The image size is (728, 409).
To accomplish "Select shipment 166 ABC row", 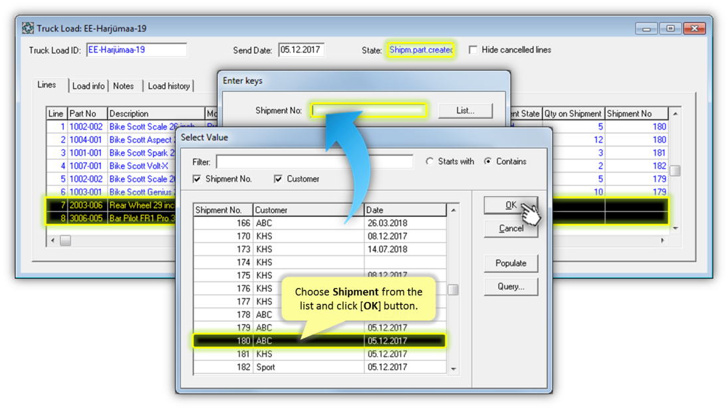I will 319,223.
